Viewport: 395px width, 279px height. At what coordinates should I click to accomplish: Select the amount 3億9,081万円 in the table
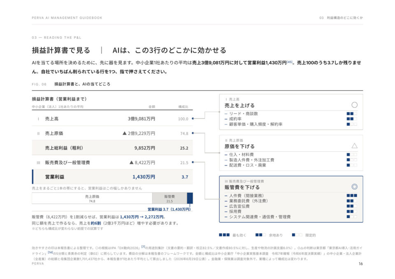point(141,119)
